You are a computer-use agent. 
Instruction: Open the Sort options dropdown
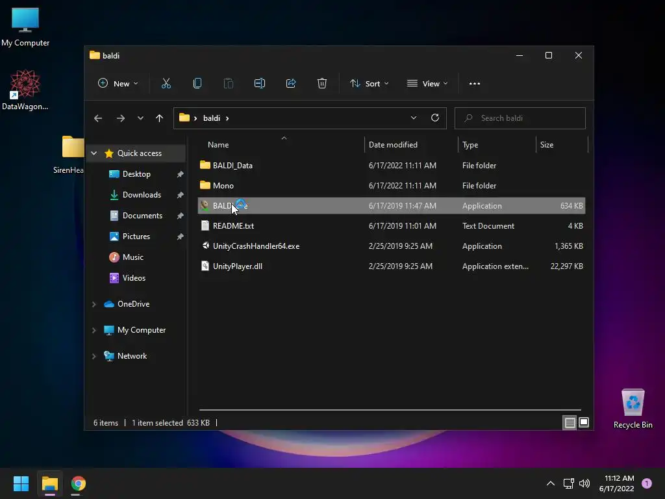[369, 84]
